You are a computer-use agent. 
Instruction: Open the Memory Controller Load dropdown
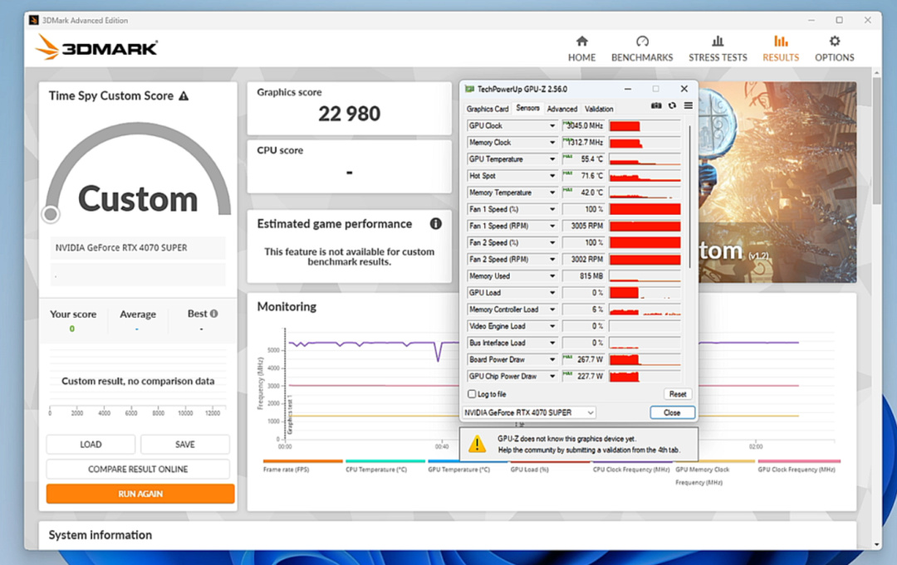[x=552, y=309]
